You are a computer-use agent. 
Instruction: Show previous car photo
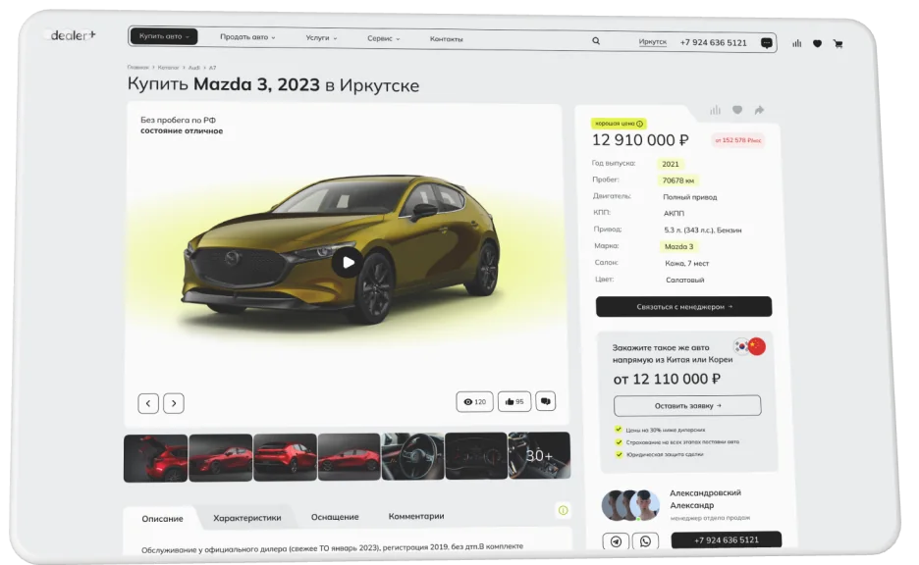click(148, 403)
